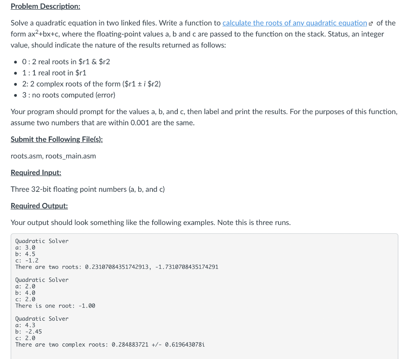Click the bullet item for 2 complex roots

91,84
